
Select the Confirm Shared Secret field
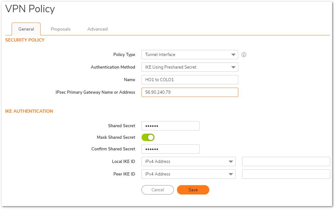[x=170, y=149]
